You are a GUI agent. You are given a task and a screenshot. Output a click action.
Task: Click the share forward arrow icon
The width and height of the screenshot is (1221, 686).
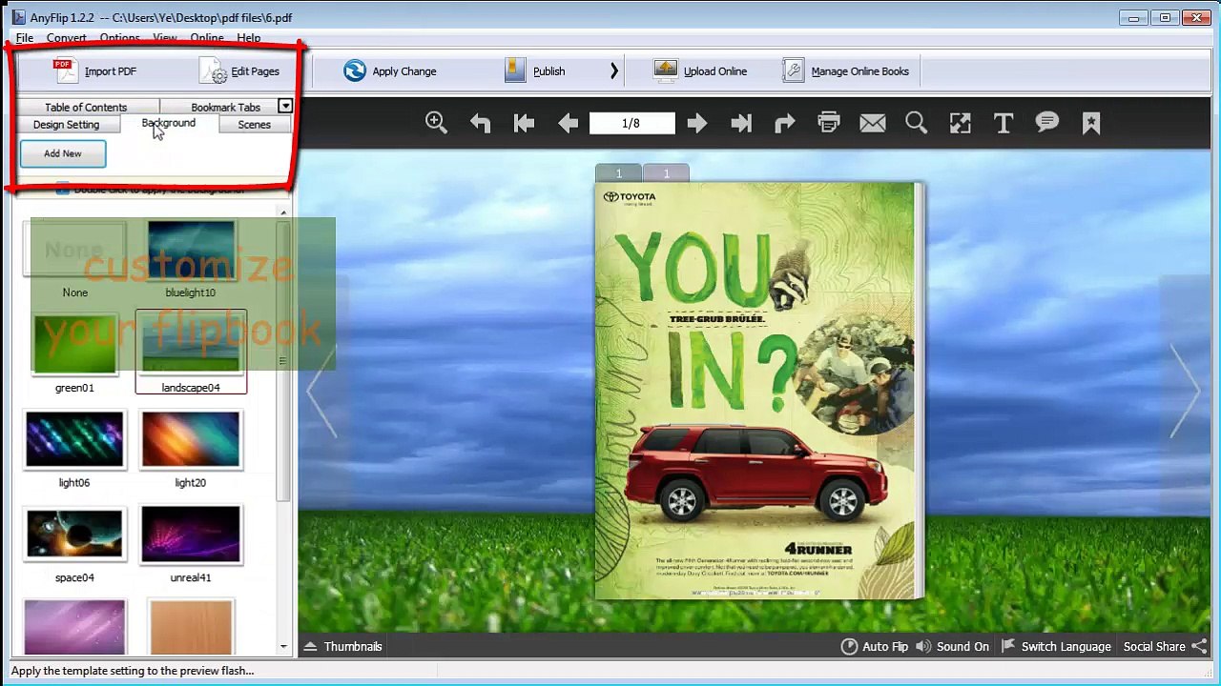784,123
